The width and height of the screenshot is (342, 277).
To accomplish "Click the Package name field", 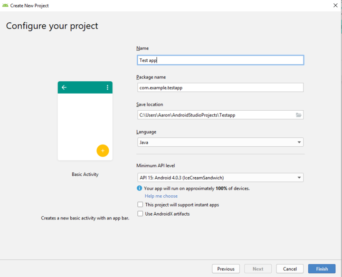I will (220, 87).
